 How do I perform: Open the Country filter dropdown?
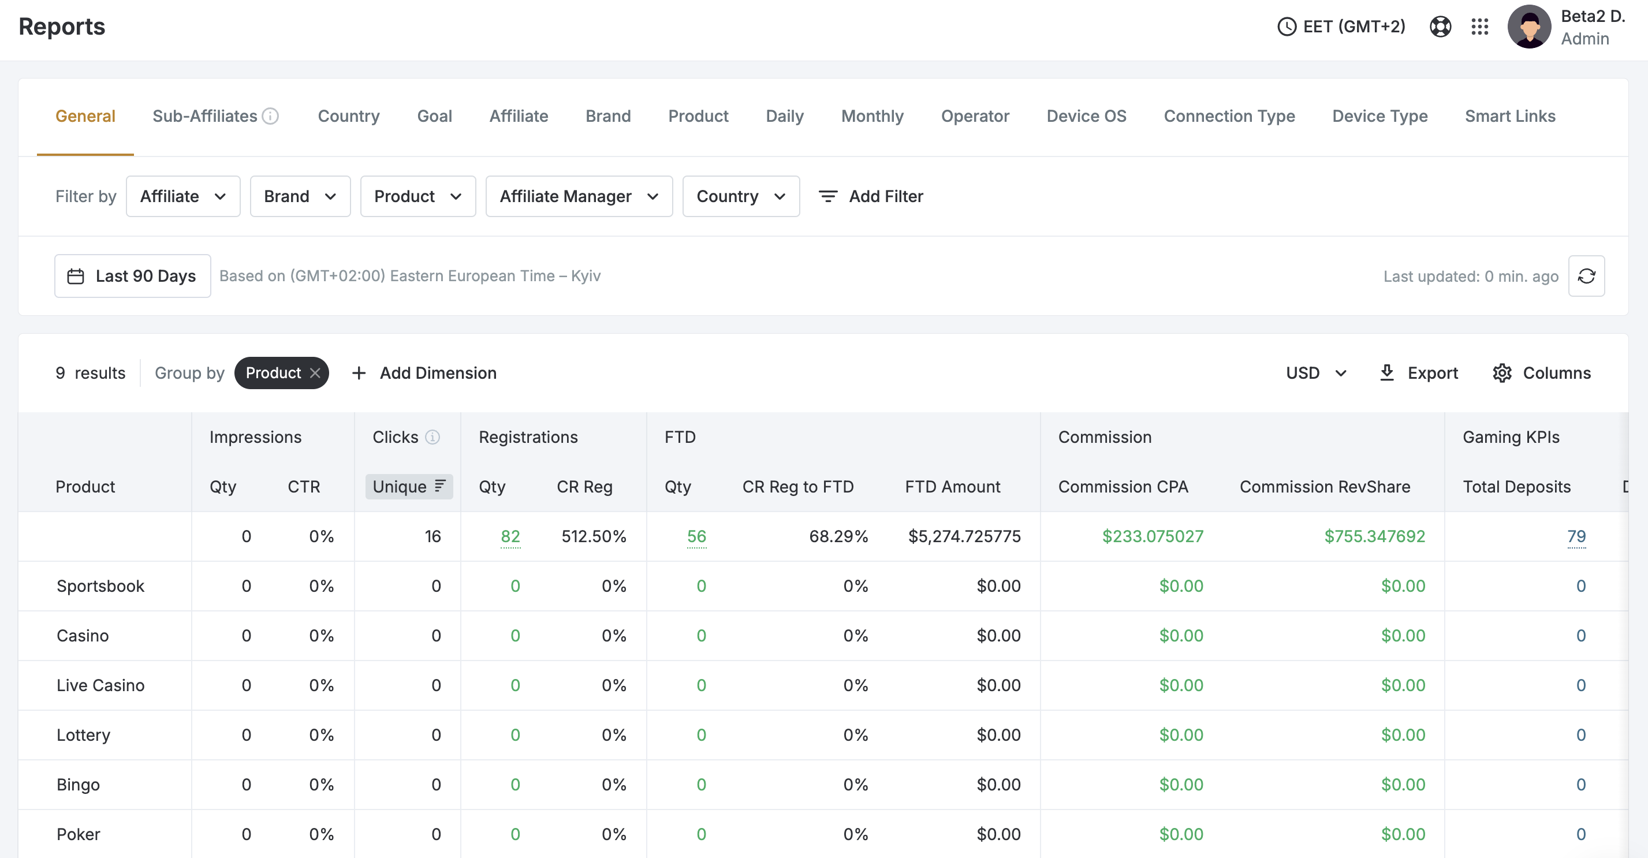click(740, 196)
